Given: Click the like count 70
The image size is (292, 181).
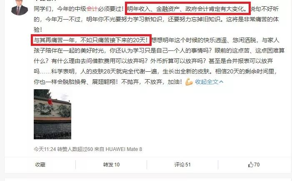Looking at the screenshot, I should coord(257,165).
